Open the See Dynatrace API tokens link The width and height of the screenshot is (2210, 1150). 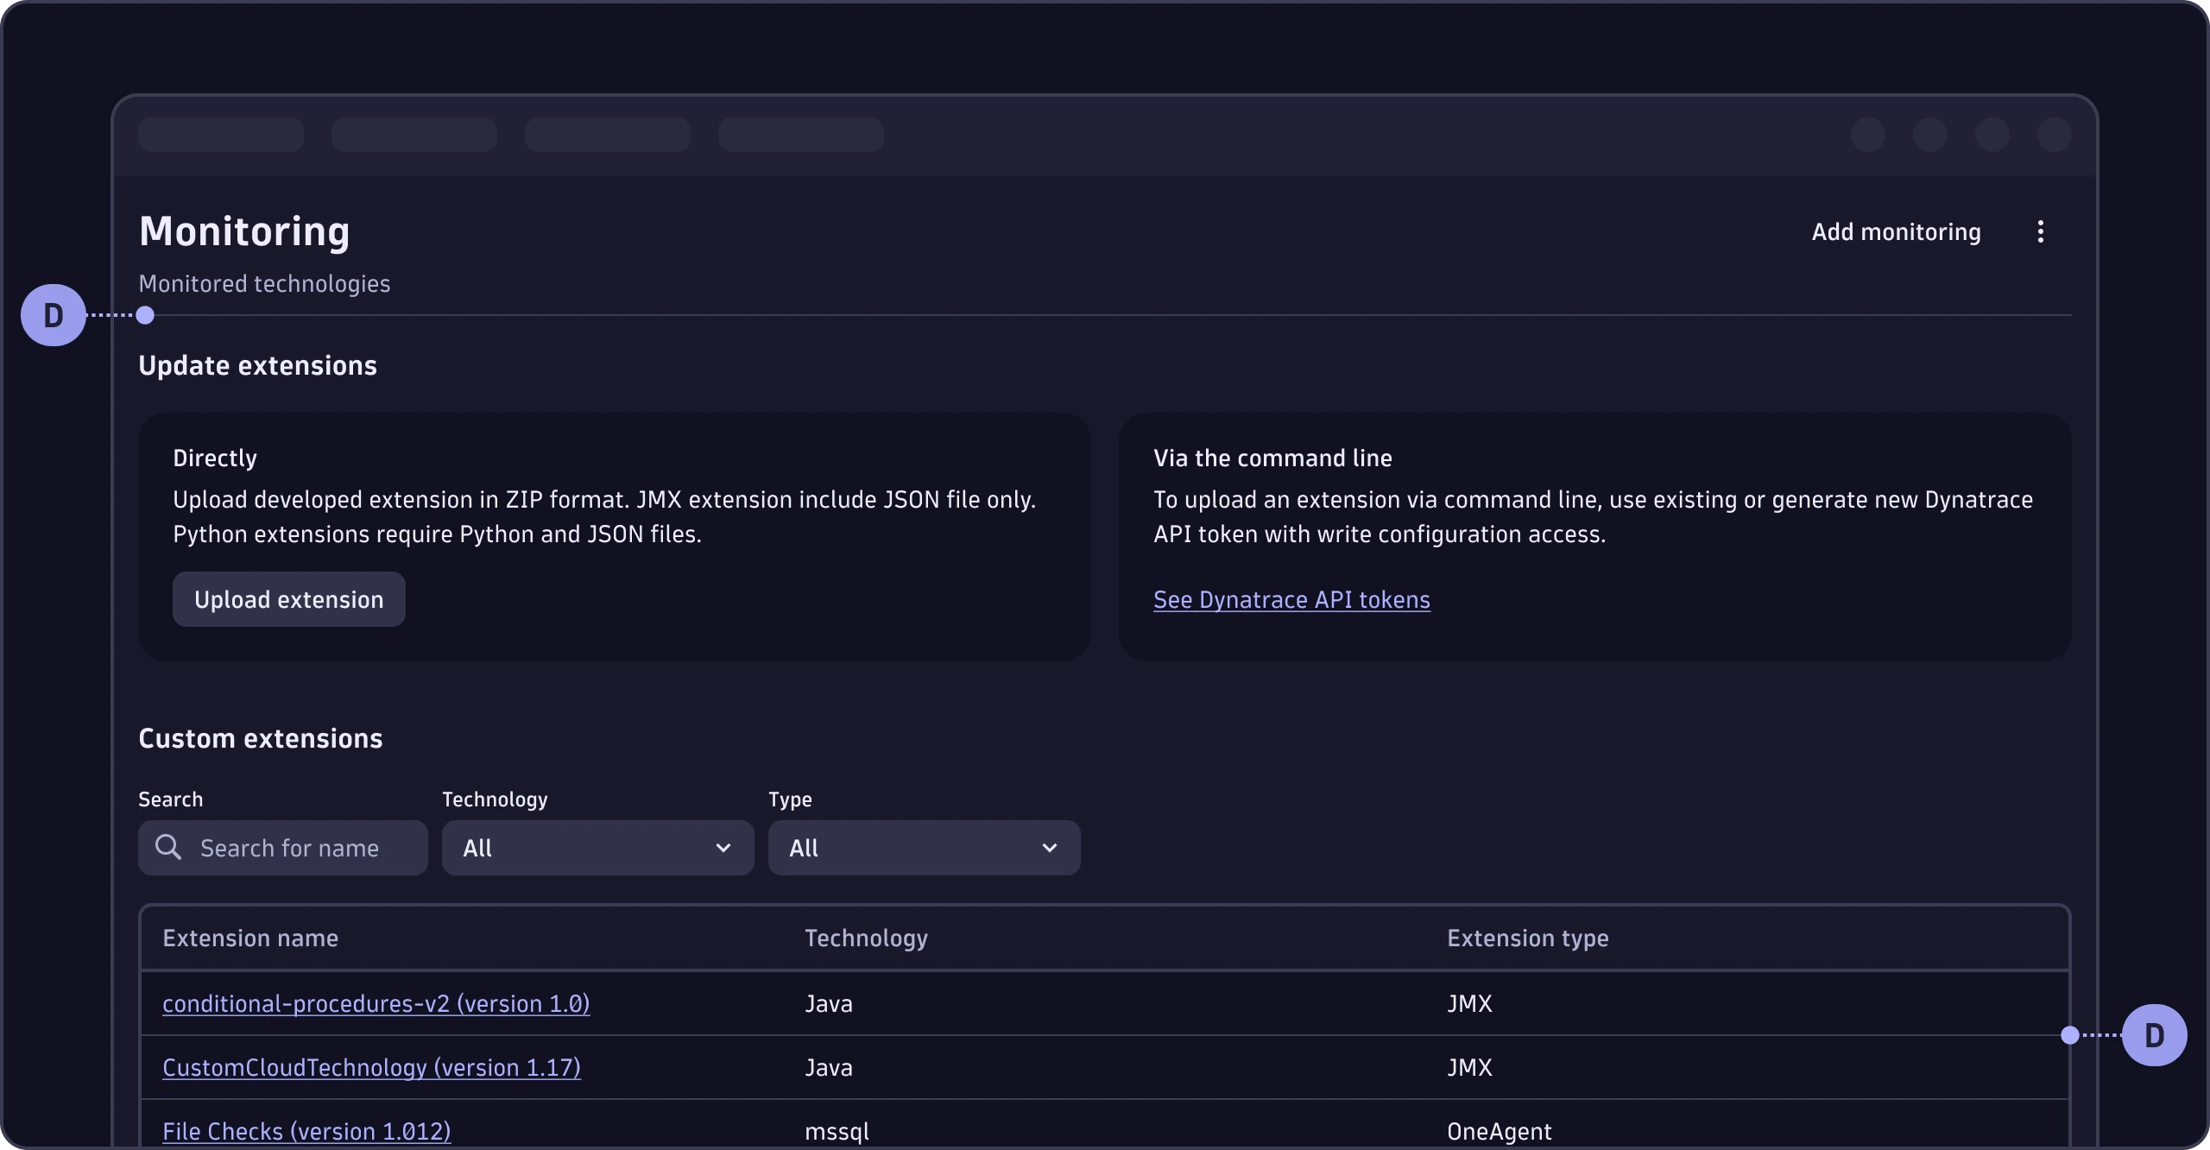[x=1291, y=599]
